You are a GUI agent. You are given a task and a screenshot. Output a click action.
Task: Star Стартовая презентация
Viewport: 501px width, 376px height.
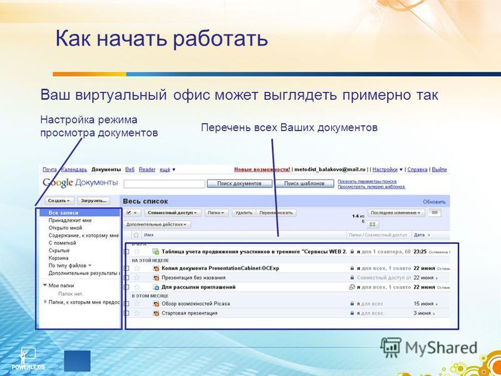coord(137,313)
